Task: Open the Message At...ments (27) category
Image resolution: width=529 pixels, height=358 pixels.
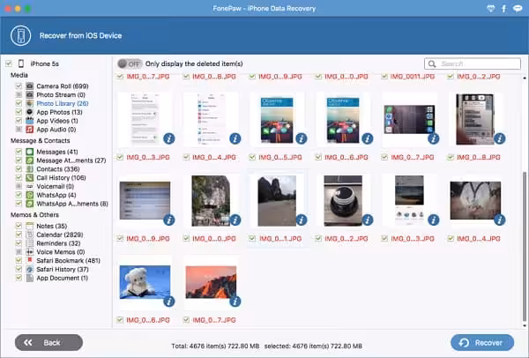Action: 71,160
